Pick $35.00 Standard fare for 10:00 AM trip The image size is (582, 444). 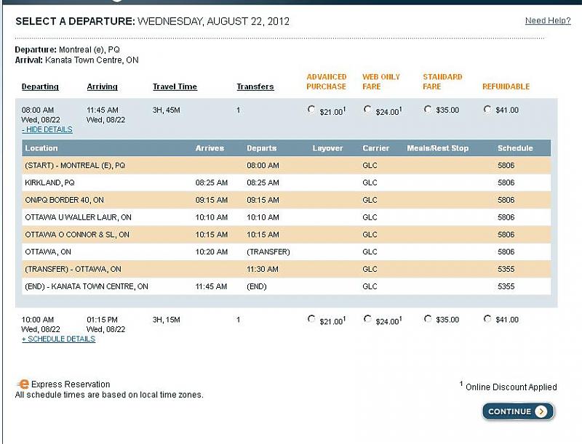[x=427, y=318]
